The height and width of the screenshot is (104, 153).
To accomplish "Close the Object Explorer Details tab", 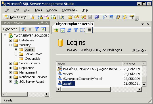I will [x=148, y=24].
